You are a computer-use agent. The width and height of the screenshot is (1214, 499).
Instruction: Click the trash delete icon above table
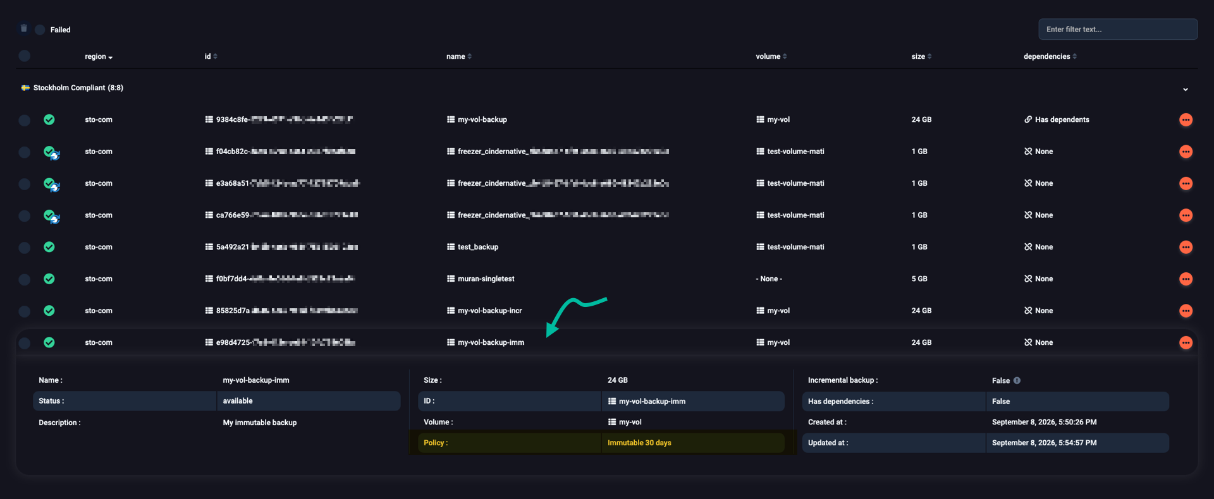pyautogui.click(x=24, y=28)
